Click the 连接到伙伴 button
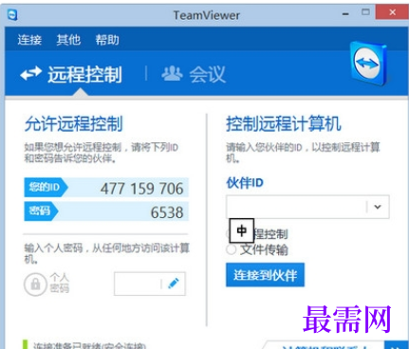This screenshot has height=349, width=409. 265,275
